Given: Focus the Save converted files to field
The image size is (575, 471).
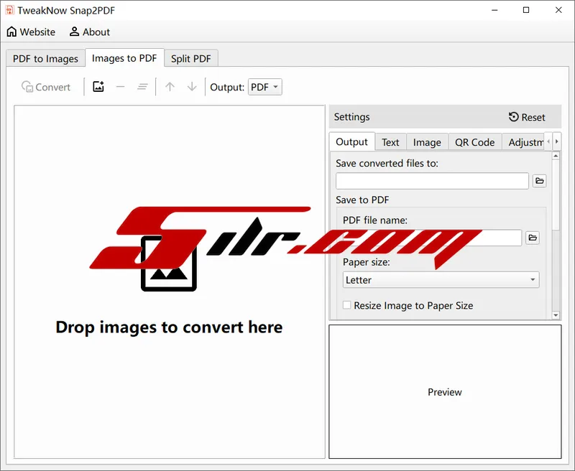Looking at the screenshot, I should point(432,181).
